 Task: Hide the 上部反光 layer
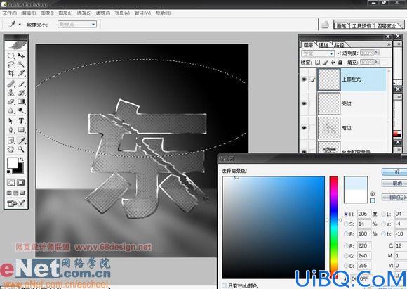click(x=304, y=79)
